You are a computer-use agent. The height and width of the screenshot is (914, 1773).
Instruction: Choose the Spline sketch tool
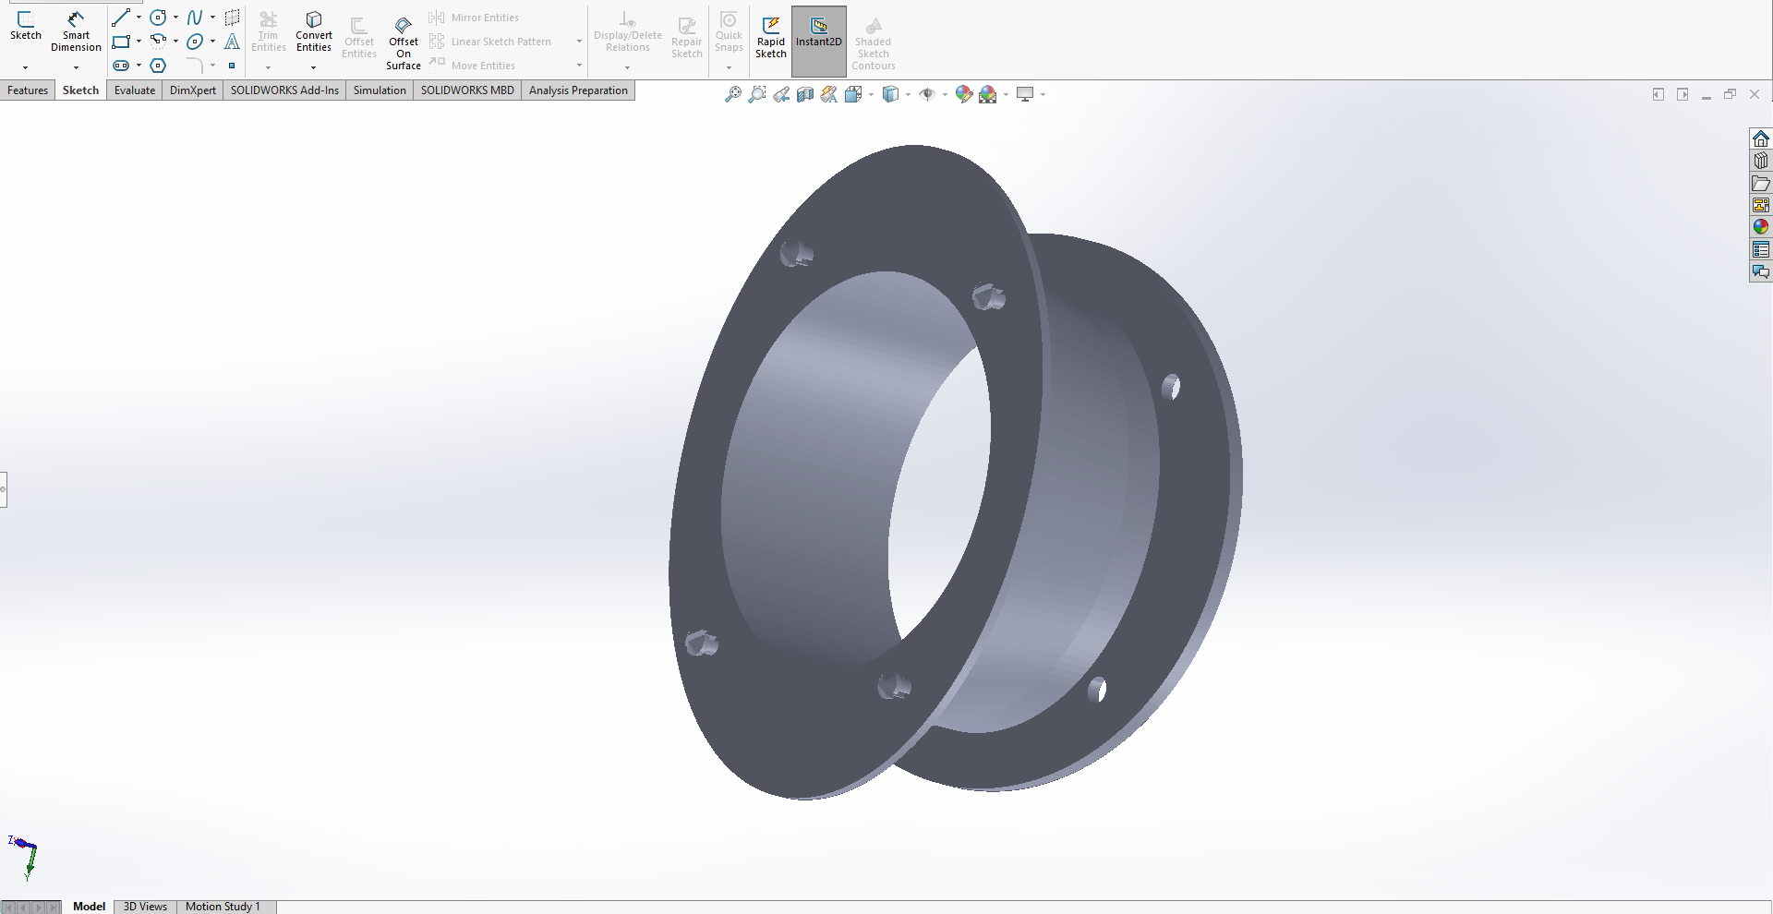[195, 18]
